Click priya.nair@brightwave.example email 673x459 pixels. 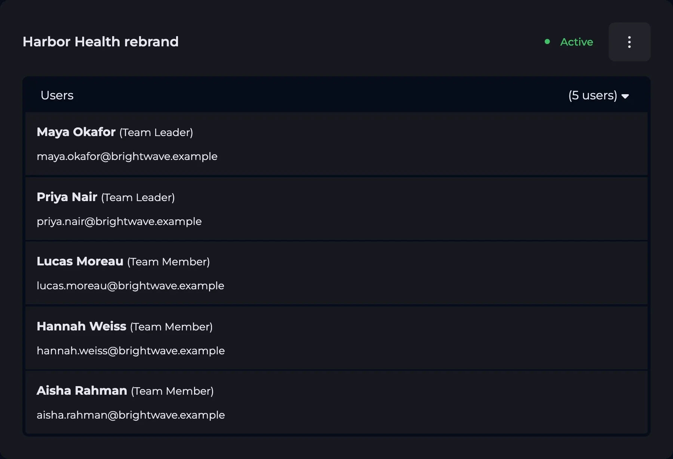[x=119, y=221]
